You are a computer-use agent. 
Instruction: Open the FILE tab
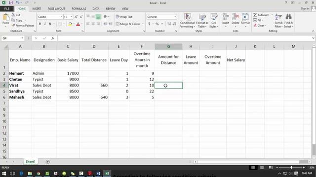pyautogui.click(x=6, y=9)
